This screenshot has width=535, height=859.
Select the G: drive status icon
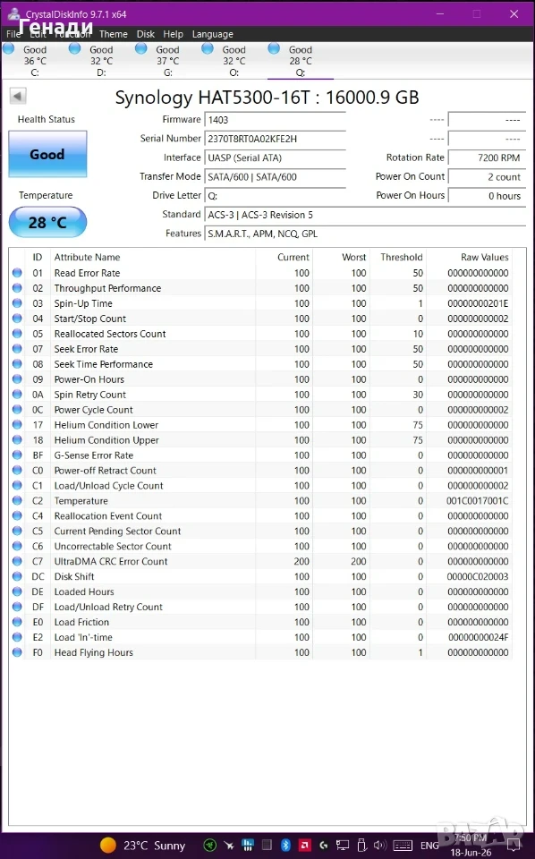pos(141,48)
